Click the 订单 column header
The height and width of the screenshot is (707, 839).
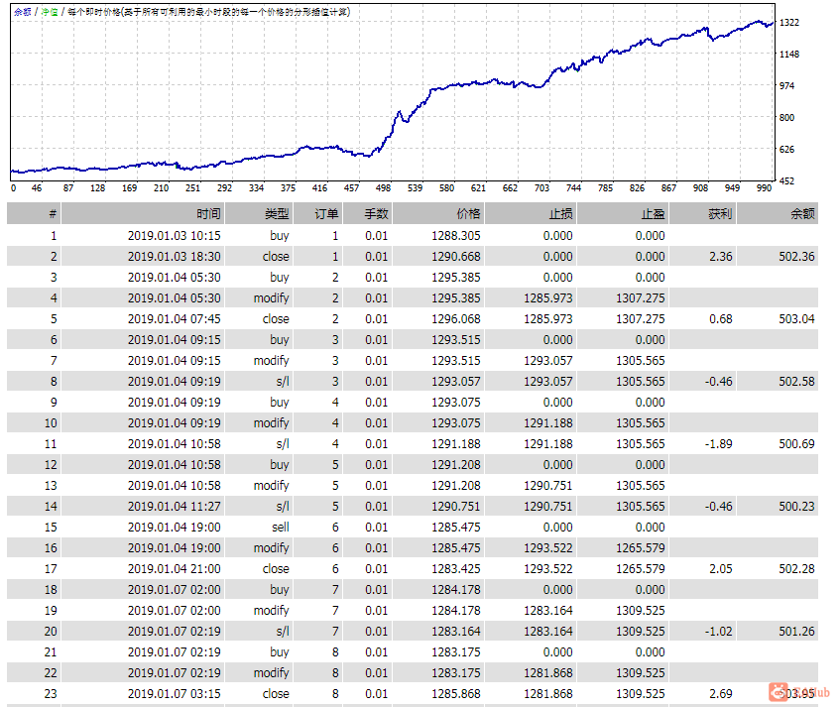click(318, 214)
